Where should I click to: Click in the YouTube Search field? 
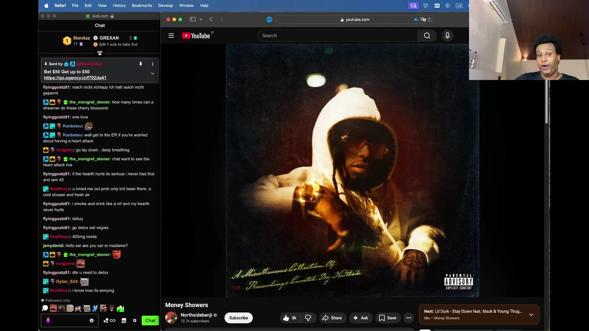[x=338, y=35]
